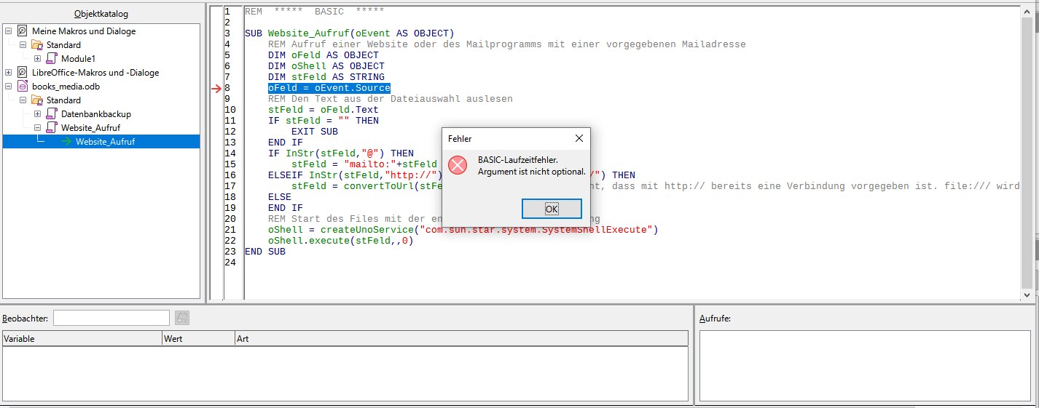The width and height of the screenshot is (1039, 408).
Task: Click the red error icon in Fehler dialog
Action: pyautogui.click(x=457, y=165)
